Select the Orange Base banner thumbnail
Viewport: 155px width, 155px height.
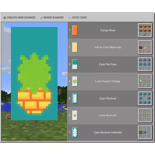pos(75,30)
